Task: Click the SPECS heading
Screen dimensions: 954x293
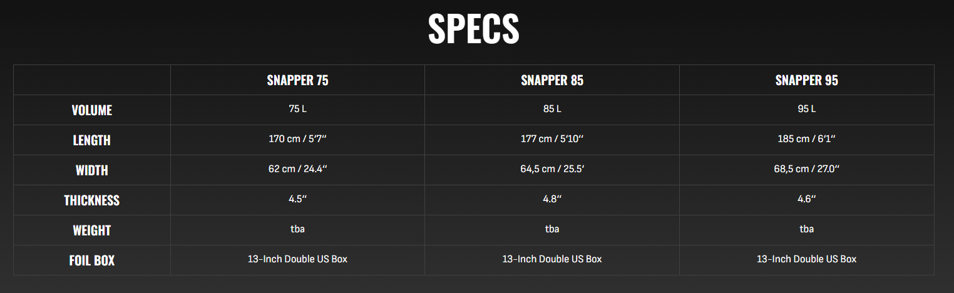Action: (x=473, y=29)
